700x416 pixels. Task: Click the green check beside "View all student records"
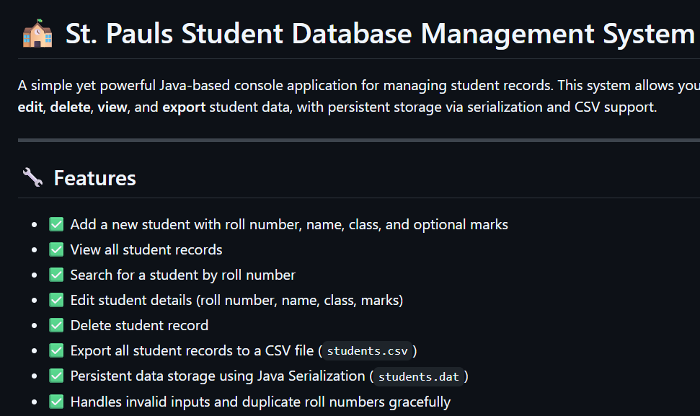56,249
